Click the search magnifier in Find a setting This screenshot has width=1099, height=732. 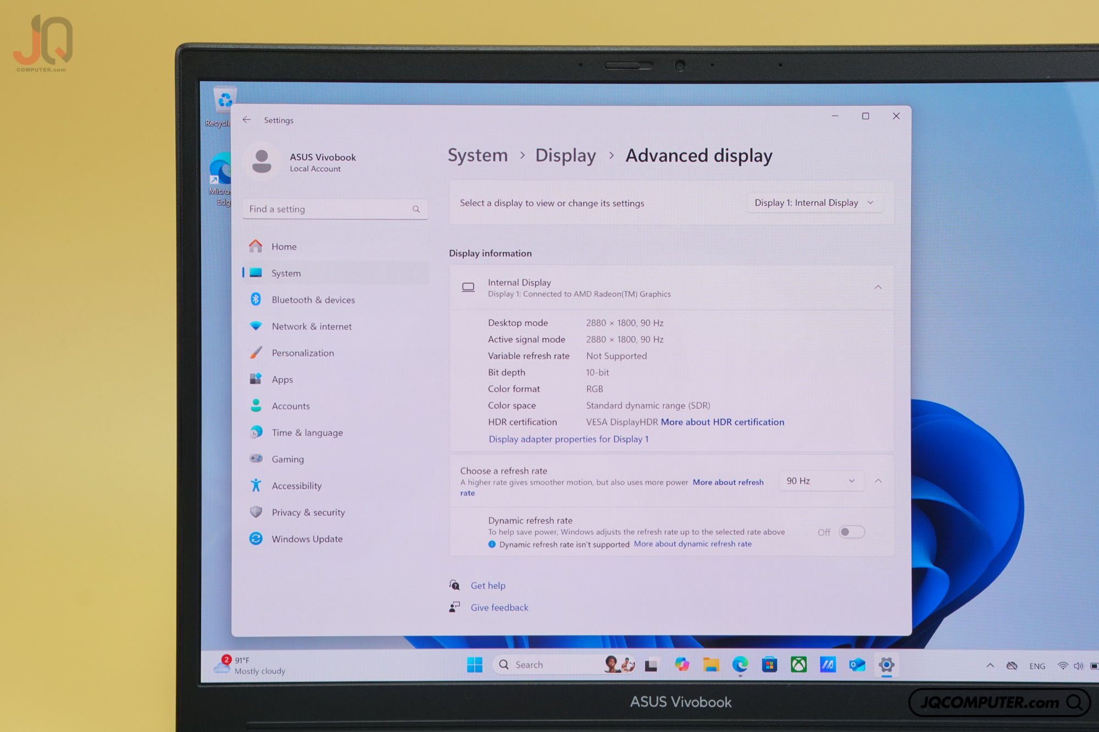[x=416, y=209]
